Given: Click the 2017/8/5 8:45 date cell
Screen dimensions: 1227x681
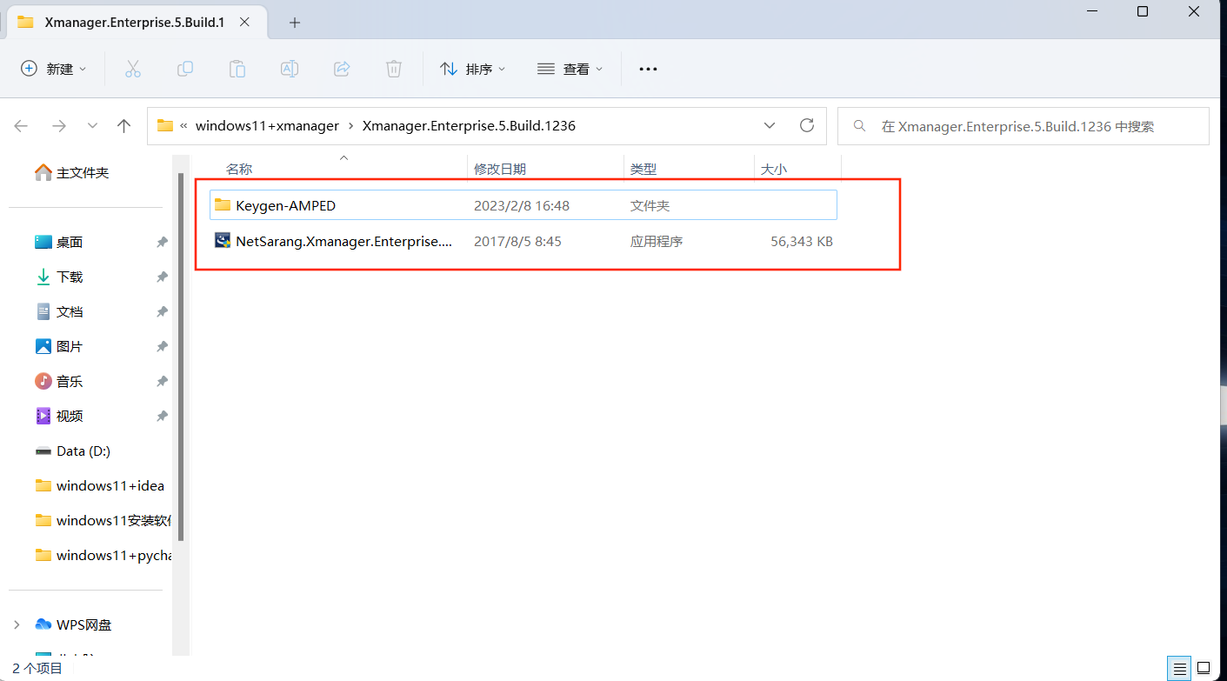Looking at the screenshot, I should (x=517, y=242).
